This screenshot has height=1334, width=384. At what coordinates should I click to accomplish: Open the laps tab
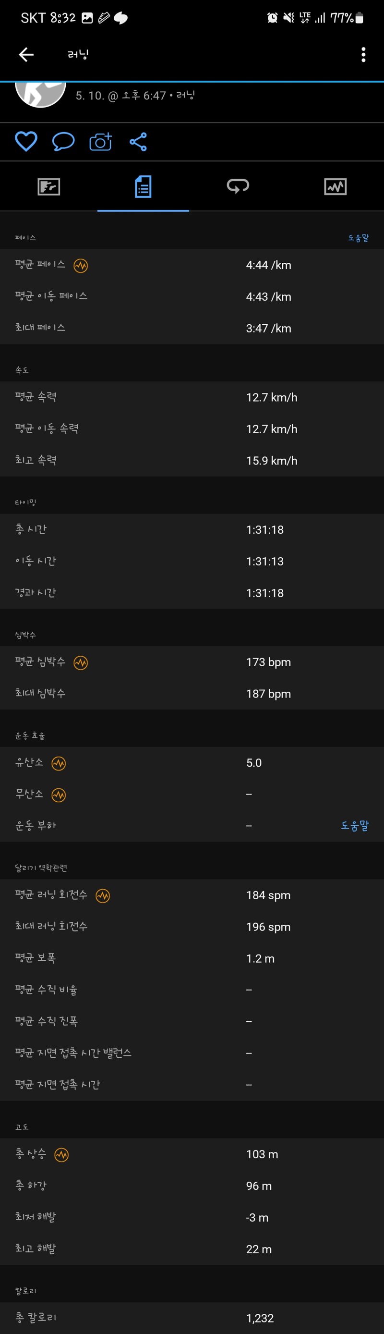click(238, 186)
